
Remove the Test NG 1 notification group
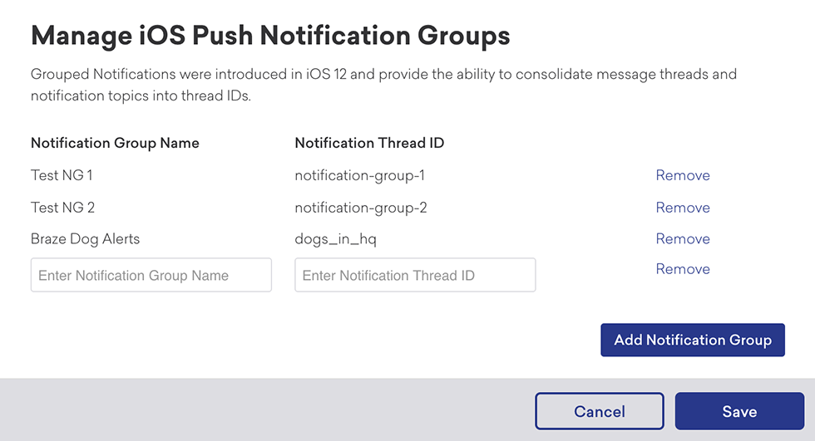pyautogui.click(x=683, y=175)
